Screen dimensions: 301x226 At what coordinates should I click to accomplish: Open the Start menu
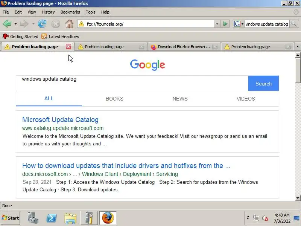coord(11,218)
